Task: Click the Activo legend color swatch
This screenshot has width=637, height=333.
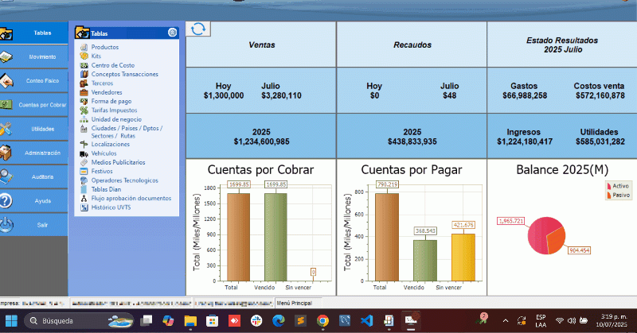Action: pos(608,185)
